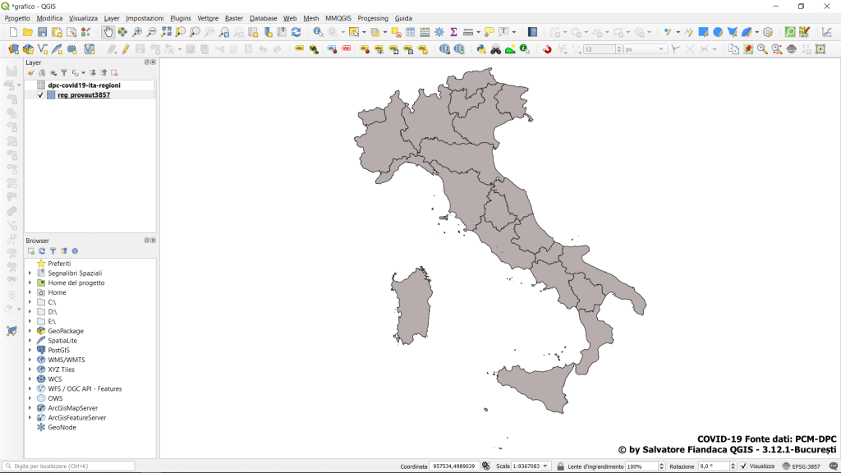
Task: Select the Pan Map hand tool
Action: point(108,32)
